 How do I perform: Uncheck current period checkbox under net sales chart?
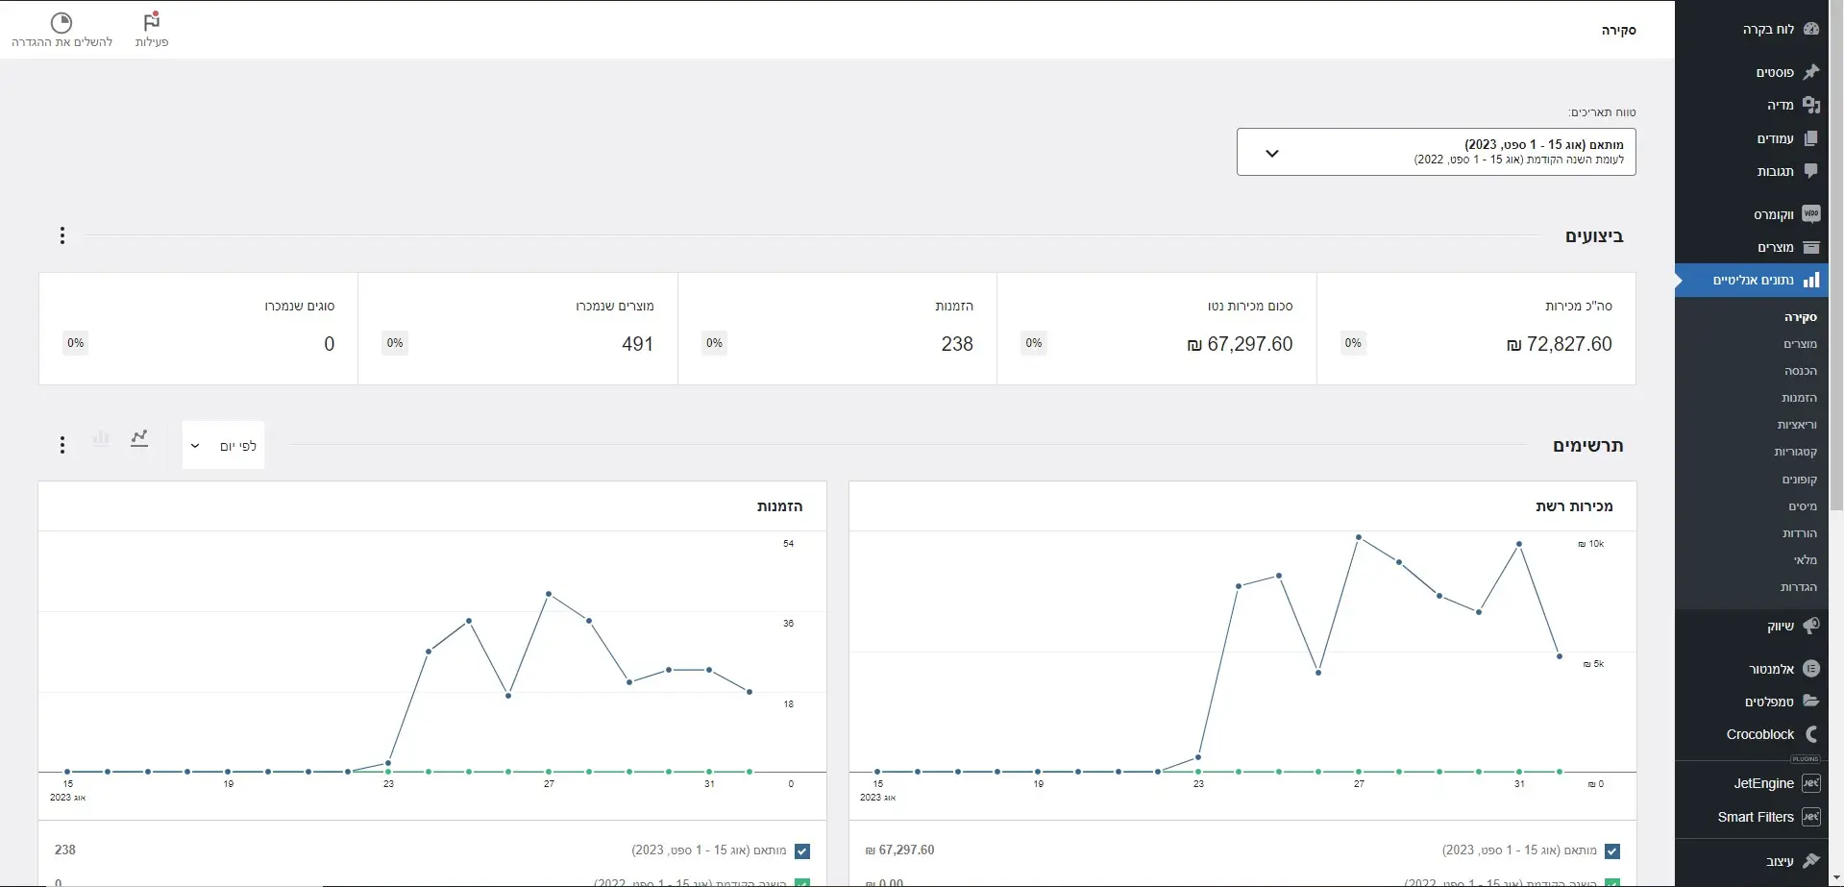tap(1612, 850)
